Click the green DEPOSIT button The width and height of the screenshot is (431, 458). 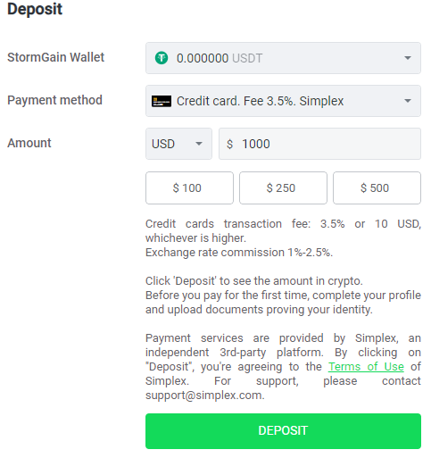tap(283, 431)
